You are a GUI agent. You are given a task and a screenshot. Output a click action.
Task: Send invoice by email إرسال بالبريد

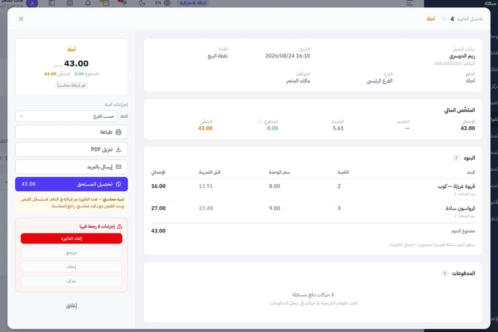72,167
